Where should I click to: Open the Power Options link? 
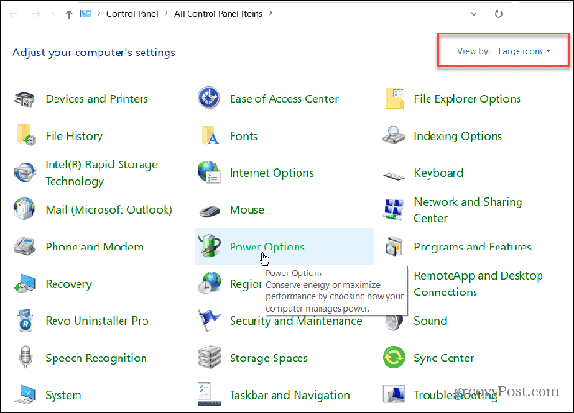click(267, 247)
